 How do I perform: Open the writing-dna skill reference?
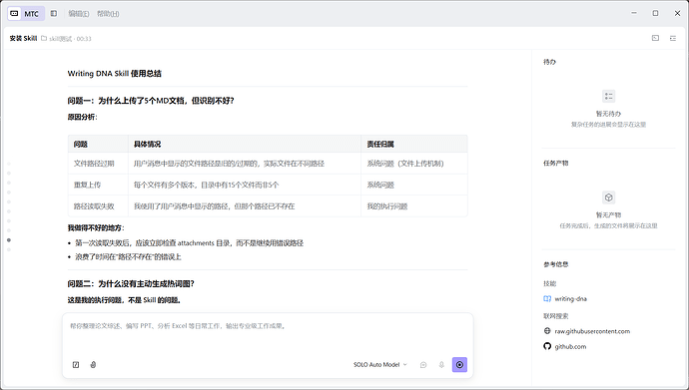(x=565, y=299)
